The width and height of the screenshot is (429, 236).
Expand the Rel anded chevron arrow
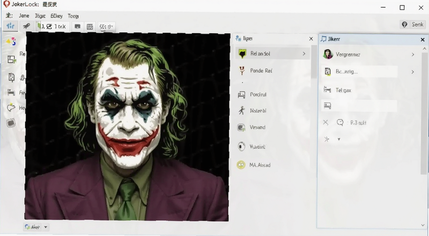pos(304,54)
